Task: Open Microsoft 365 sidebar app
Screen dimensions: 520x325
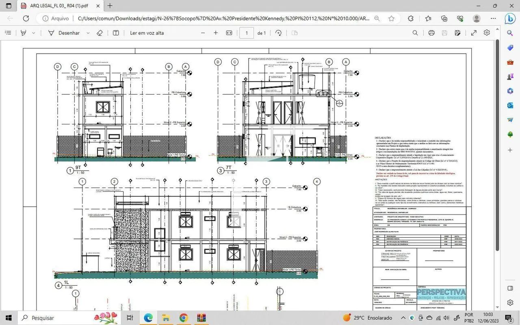Action: (510, 91)
